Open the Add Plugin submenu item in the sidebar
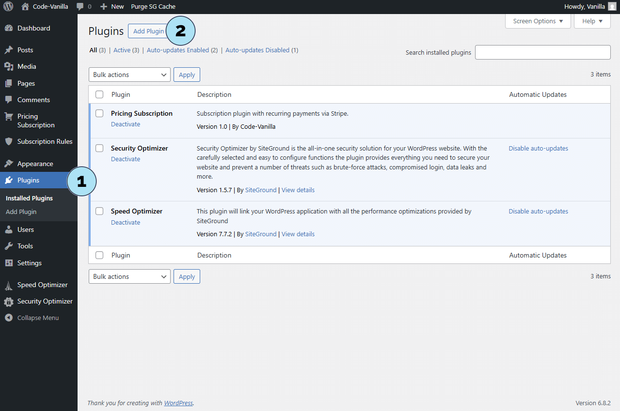Viewport: 620px width, 411px height. pos(21,212)
